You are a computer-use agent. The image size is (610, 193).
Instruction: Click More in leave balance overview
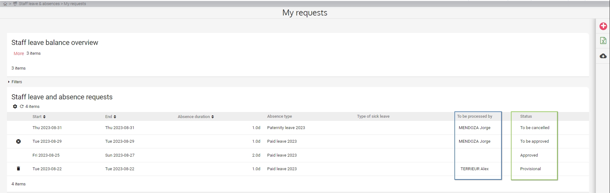tap(19, 53)
